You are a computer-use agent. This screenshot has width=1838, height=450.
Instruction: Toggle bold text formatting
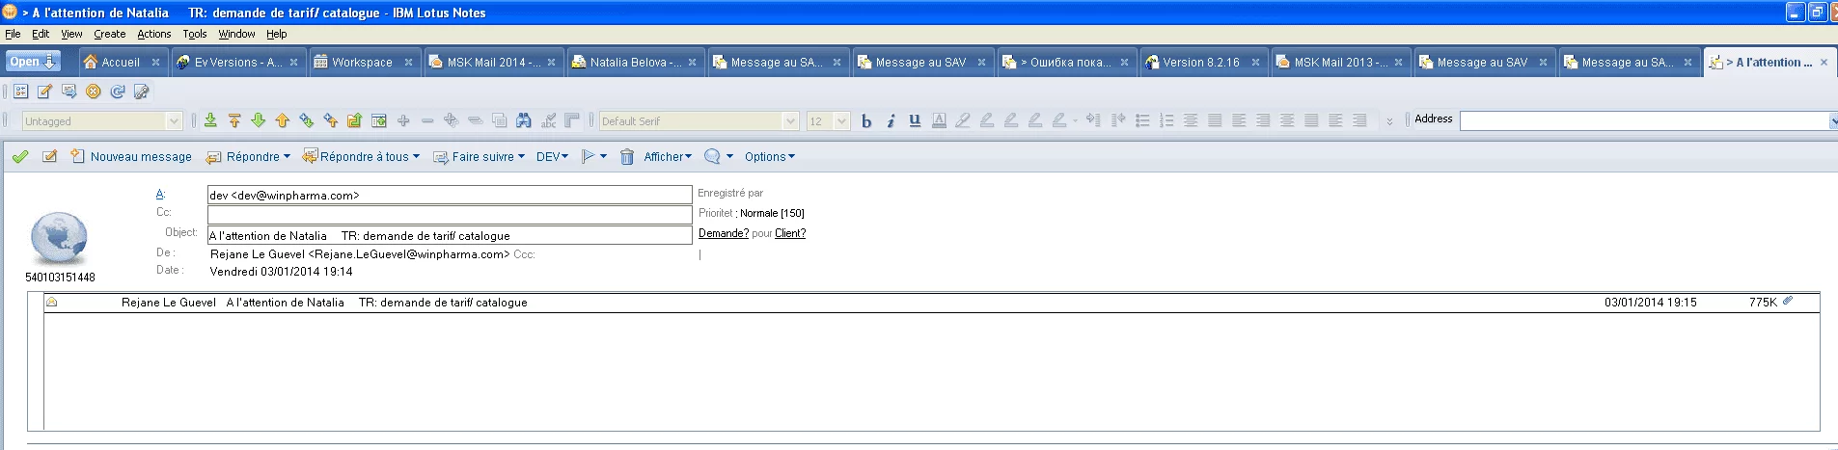[866, 120]
